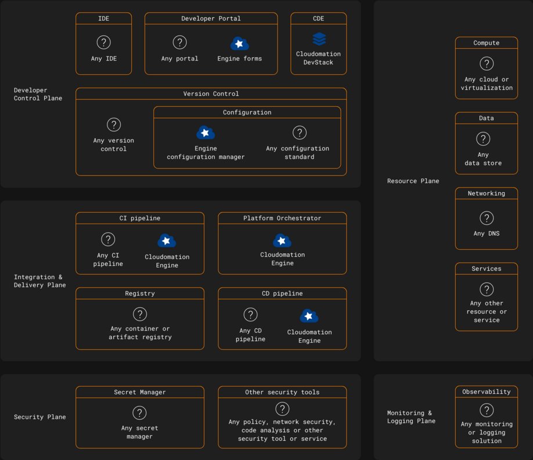
Task: Click the question mark above Any CD pipeline
Action: [250, 315]
